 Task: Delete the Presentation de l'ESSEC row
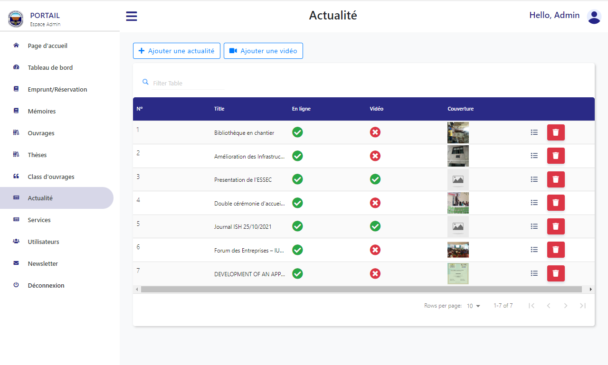tap(556, 179)
